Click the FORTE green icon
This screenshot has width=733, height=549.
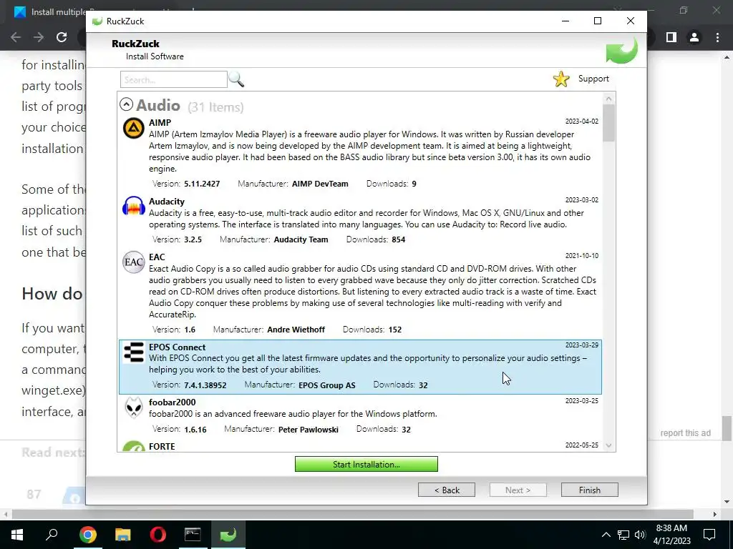134,446
